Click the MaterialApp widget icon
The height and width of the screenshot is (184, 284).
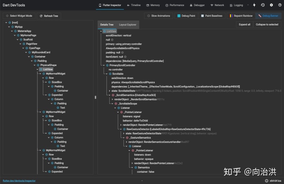click(15, 31)
